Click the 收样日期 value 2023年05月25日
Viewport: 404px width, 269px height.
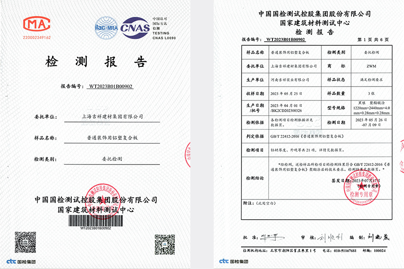point(289,94)
